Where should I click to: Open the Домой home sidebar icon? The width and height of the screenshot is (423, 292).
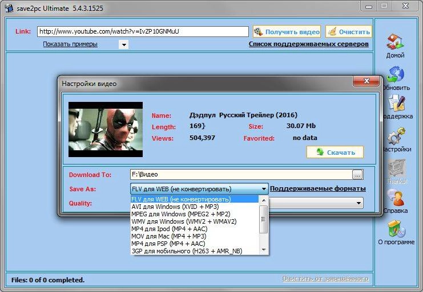coord(395,46)
